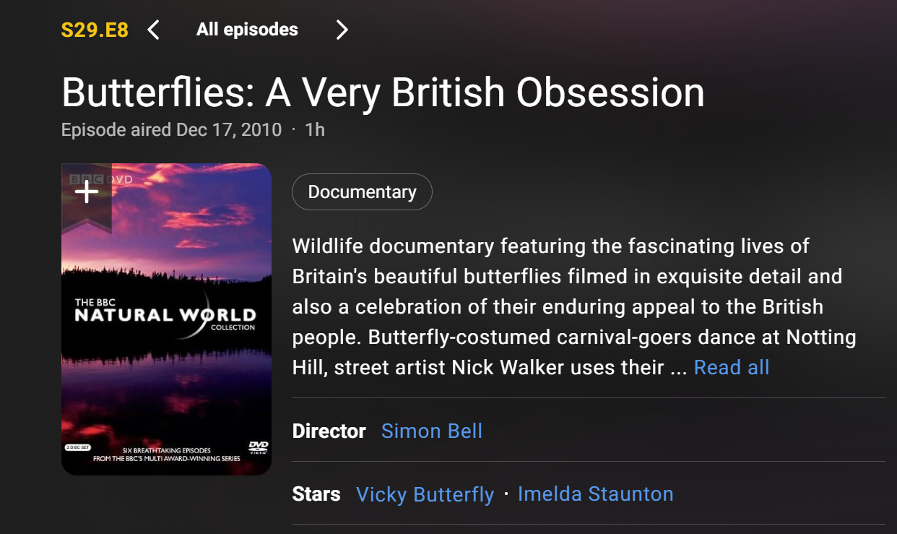The image size is (897, 534).
Task: Click the Stars label
Action: (x=316, y=494)
